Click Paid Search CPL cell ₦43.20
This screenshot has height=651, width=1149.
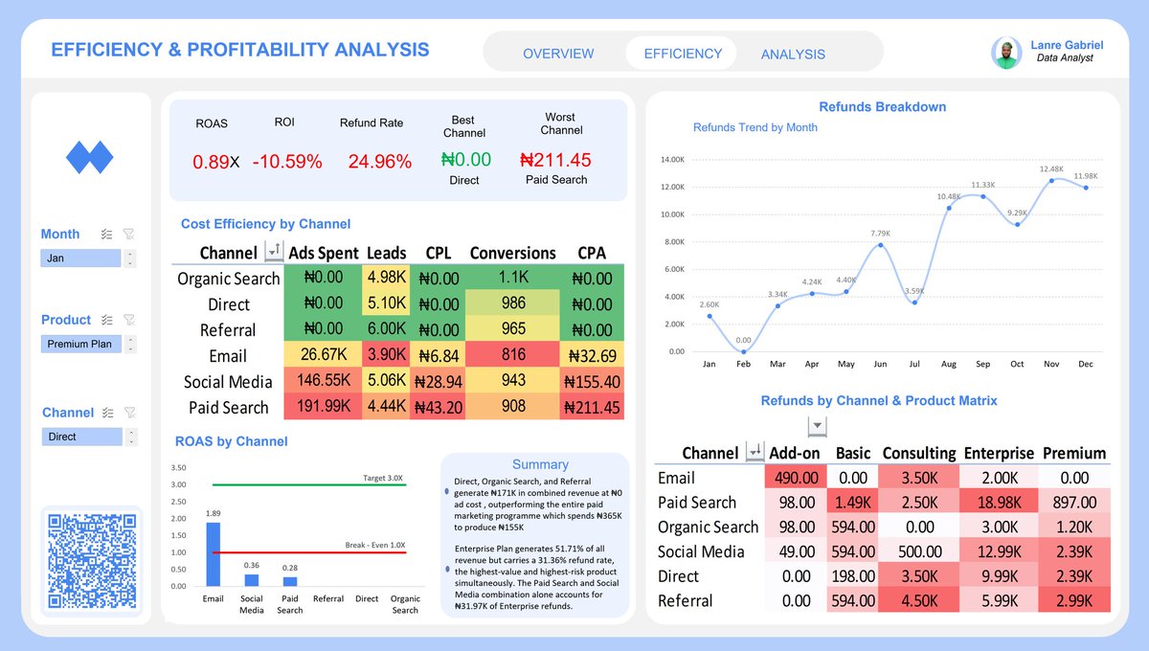point(438,407)
